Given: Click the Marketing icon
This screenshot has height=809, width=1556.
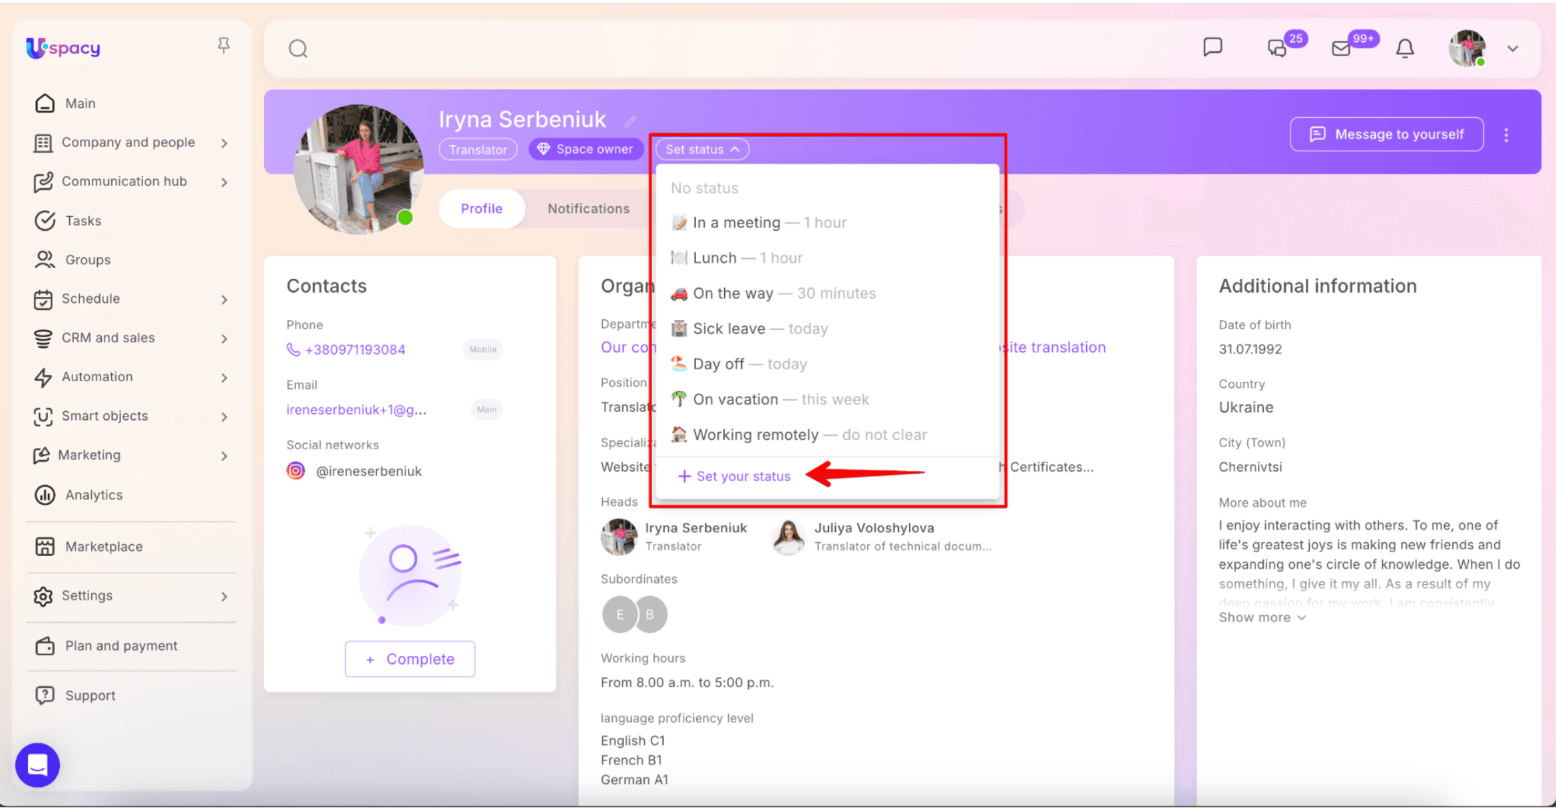Looking at the screenshot, I should click(x=41, y=455).
